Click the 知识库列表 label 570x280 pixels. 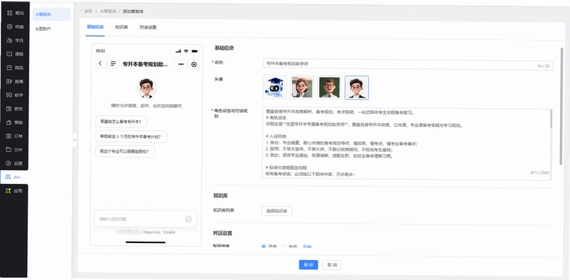coord(224,210)
